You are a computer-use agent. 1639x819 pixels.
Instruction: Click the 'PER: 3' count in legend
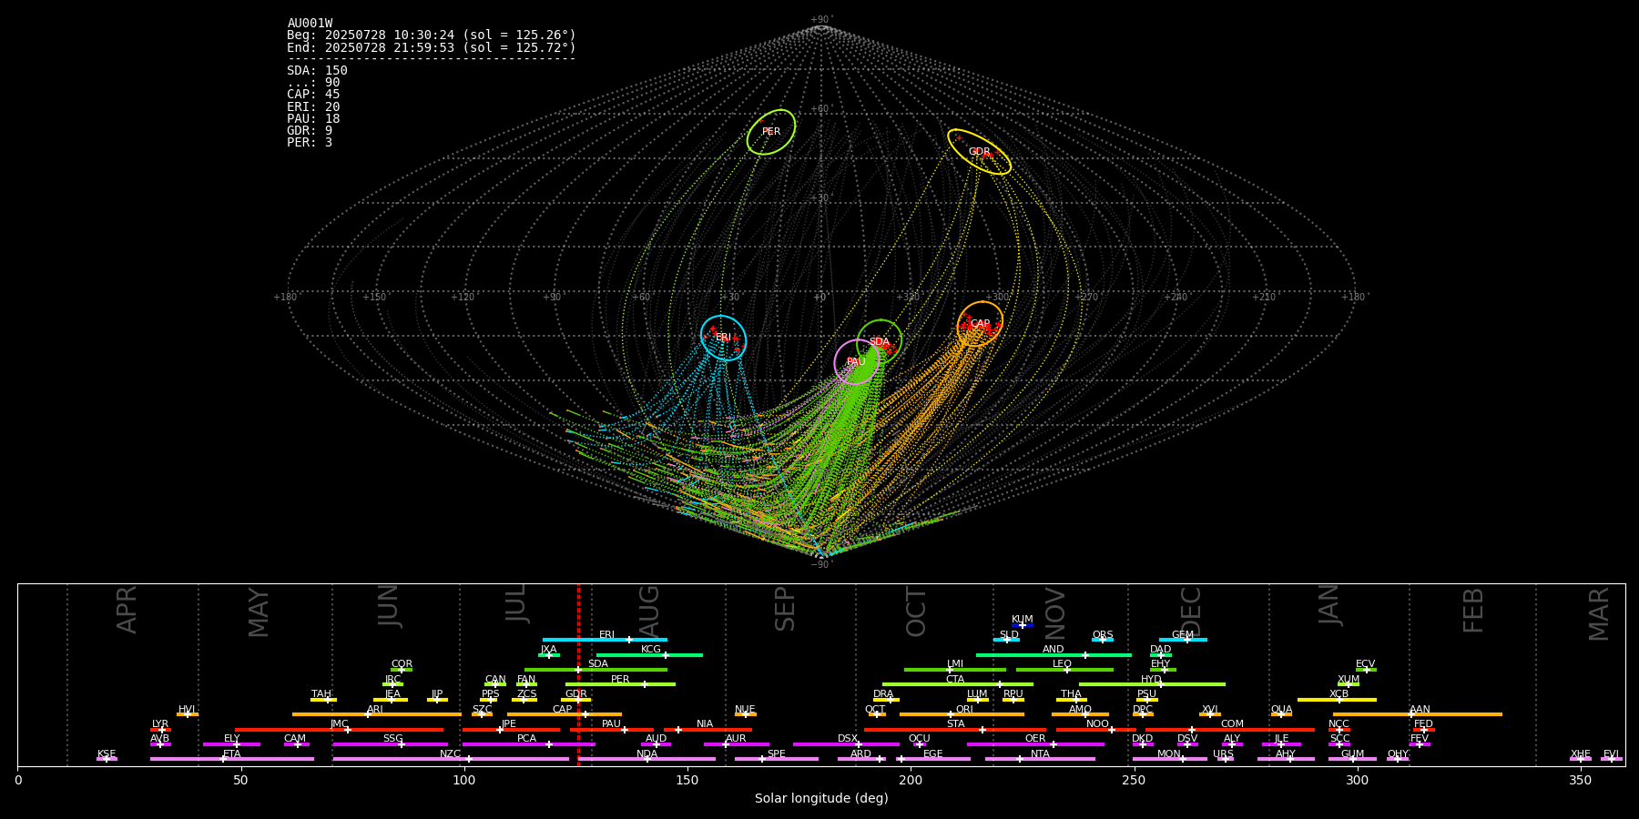(310, 143)
